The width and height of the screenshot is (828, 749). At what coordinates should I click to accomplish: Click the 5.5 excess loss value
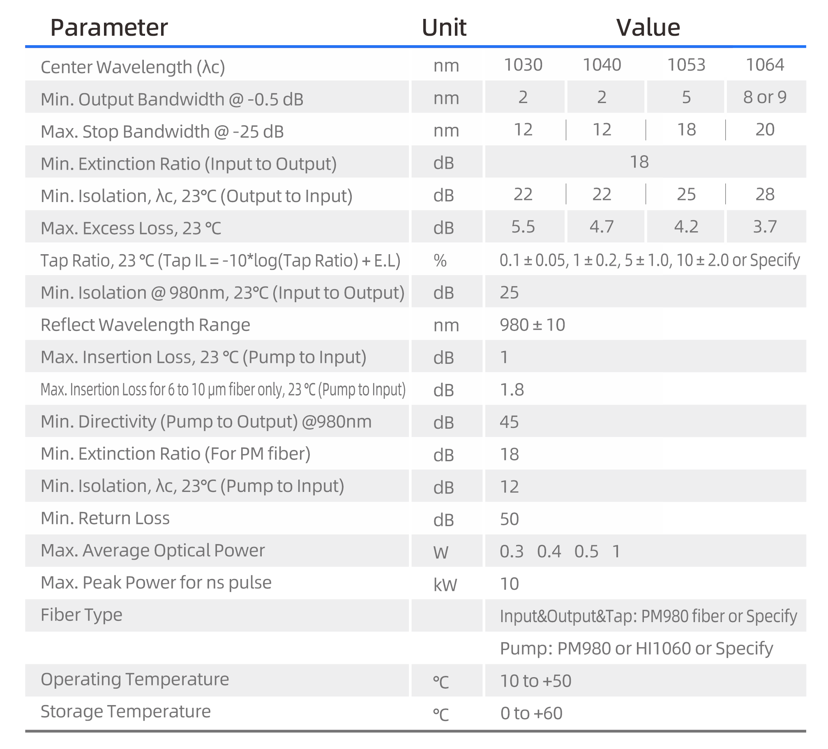click(x=523, y=227)
